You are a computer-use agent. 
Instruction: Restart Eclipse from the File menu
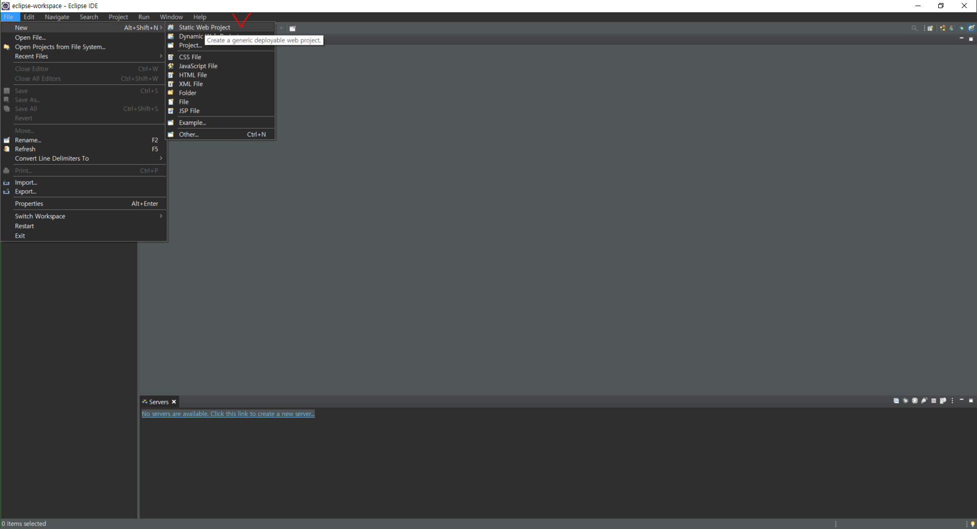(x=83, y=226)
